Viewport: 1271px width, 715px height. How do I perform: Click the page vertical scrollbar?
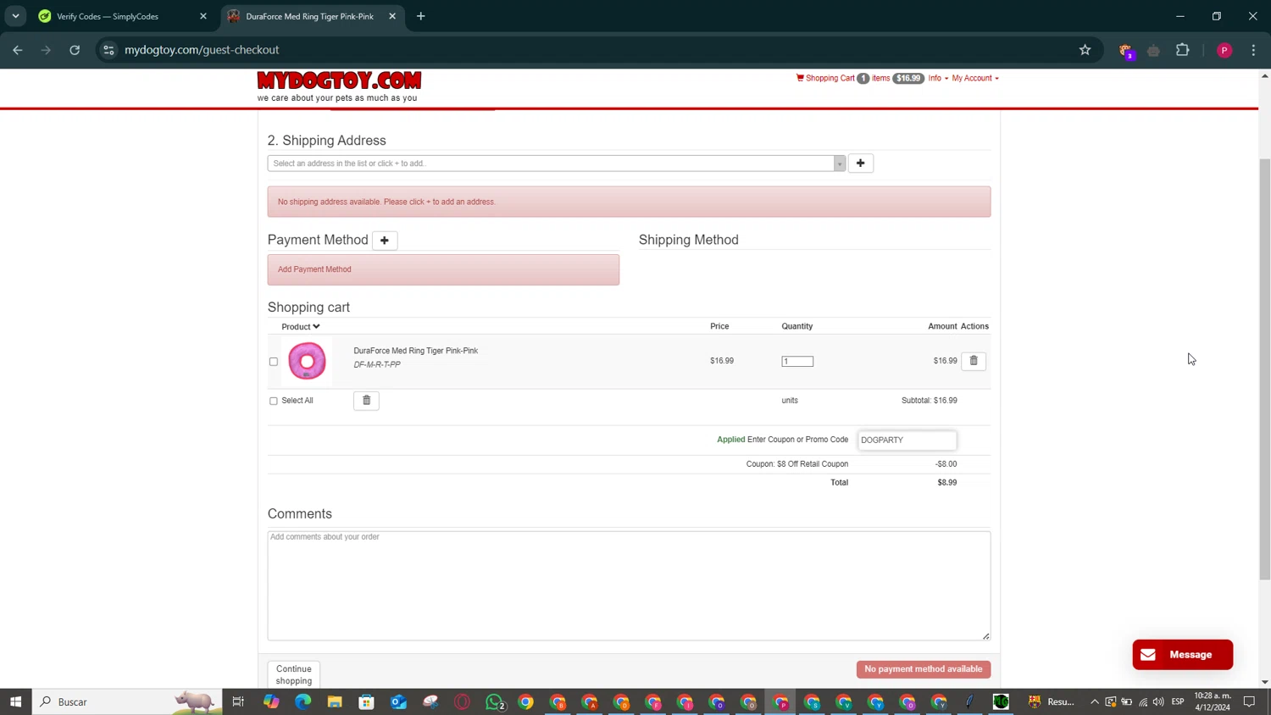[1264, 369]
